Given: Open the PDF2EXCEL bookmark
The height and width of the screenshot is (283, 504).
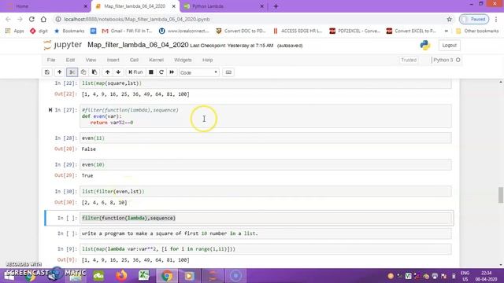Looking at the screenshot, I should point(354,31).
